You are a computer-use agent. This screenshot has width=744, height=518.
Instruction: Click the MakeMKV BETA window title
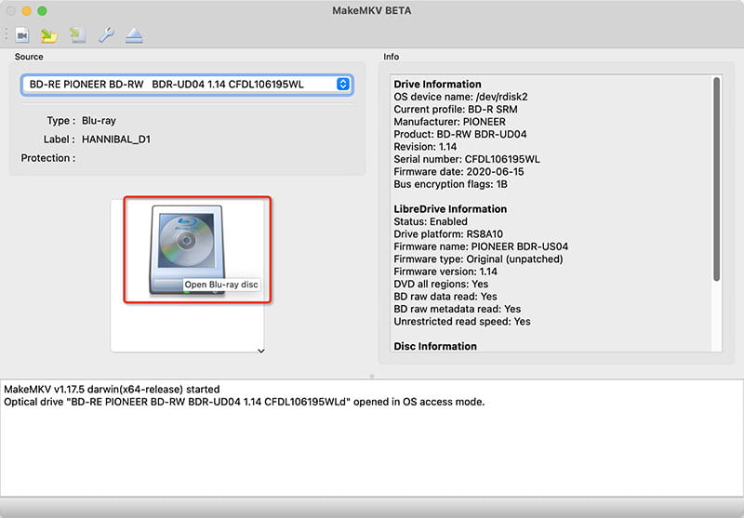point(372,10)
